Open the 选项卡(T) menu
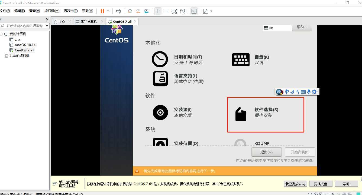Screen dimensions: 362x195 click(71, 11)
